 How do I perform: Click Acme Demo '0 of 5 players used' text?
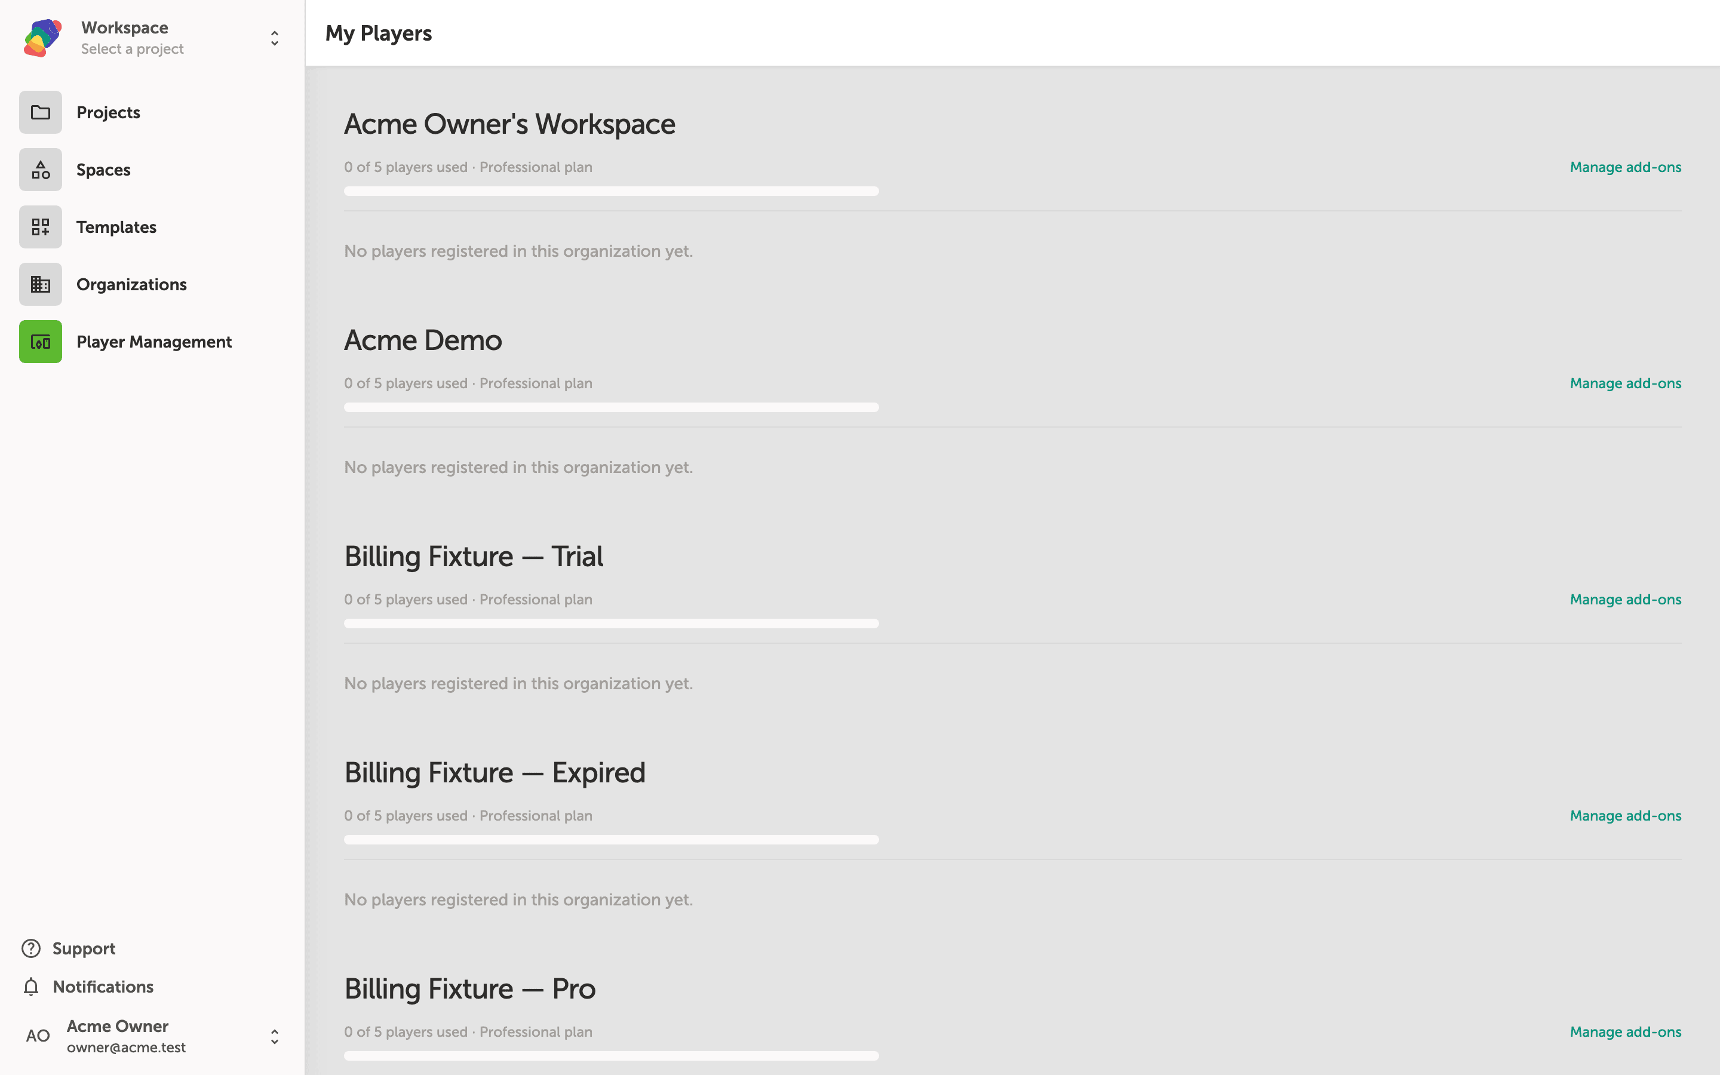pos(406,383)
